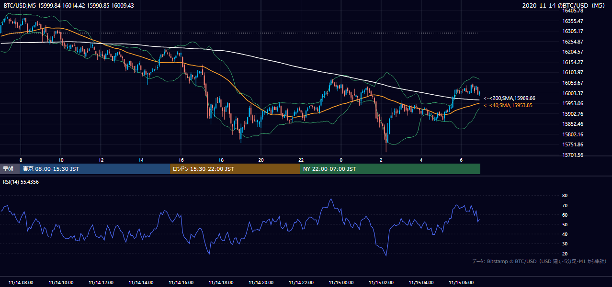
Task: Click the price axis label 16053.67
Action: click(x=573, y=83)
